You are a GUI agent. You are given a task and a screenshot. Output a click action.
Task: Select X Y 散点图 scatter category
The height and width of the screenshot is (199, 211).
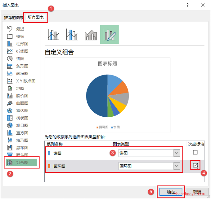[x=21, y=81]
